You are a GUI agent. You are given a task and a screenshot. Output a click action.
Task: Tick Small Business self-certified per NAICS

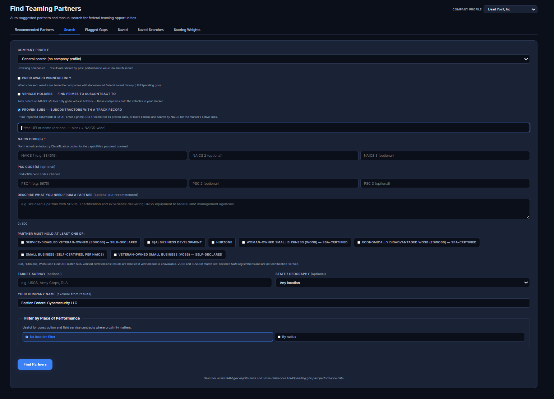[x=23, y=255]
